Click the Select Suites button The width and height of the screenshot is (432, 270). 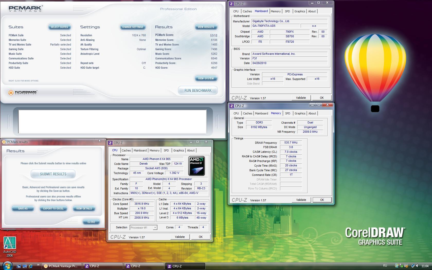[59, 27]
